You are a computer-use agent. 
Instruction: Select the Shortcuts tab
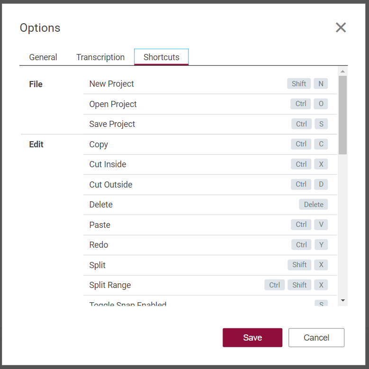(162, 57)
